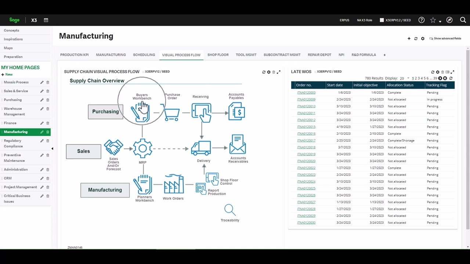The height and width of the screenshot is (264, 470).
Task: Collapse the left sidebar arrow
Action: [52, 148]
